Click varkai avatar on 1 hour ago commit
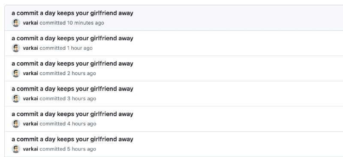 (x=16, y=48)
